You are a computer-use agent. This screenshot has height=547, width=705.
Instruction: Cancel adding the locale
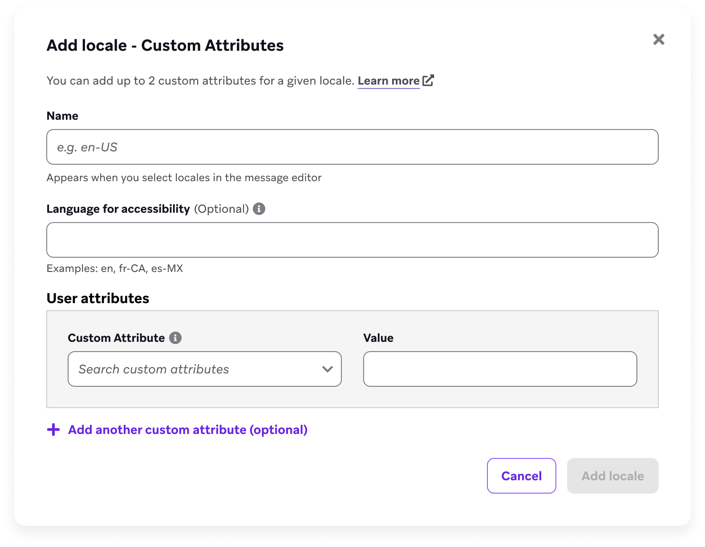click(522, 476)
